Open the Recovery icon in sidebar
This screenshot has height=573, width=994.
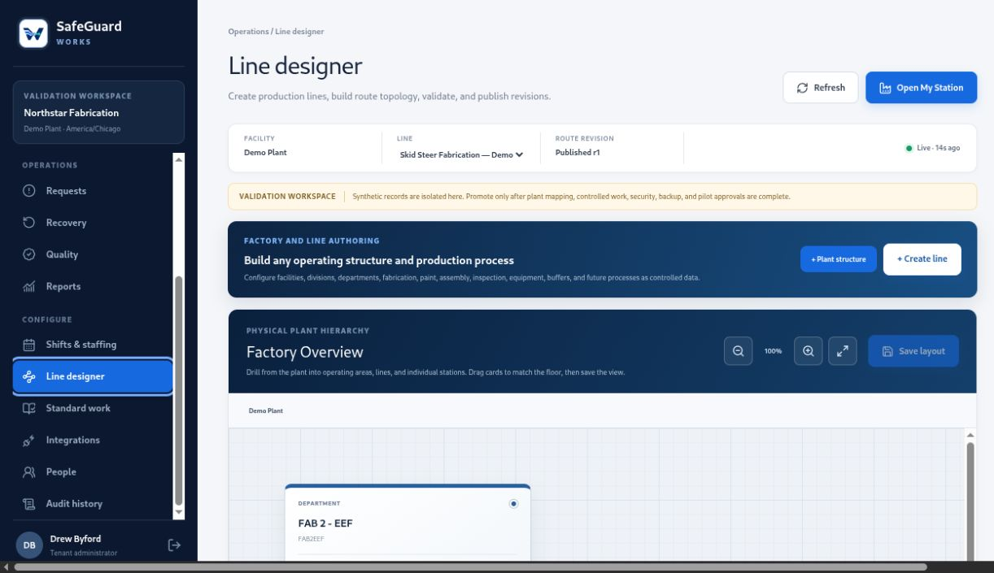(29, 223)
